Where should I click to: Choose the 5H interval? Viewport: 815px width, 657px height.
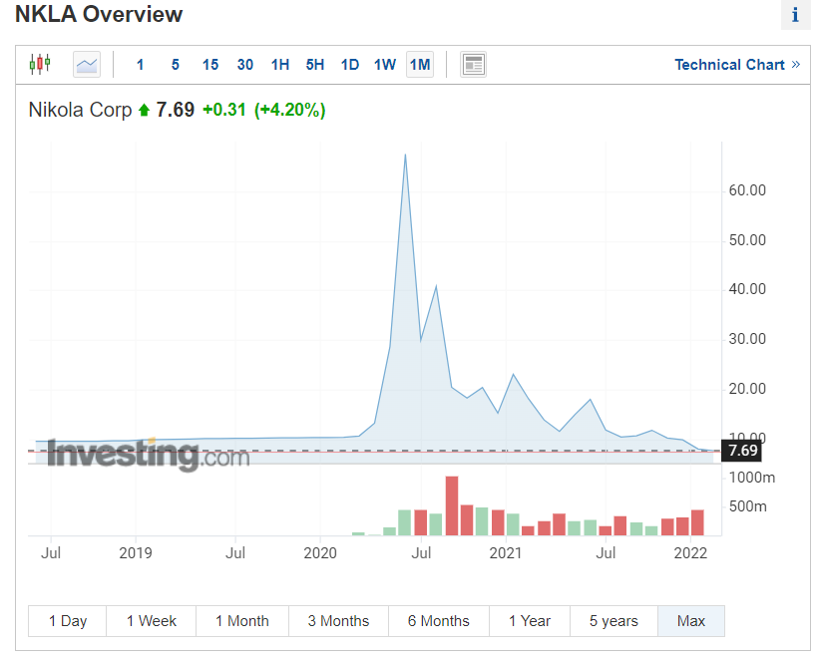point(315,65)
